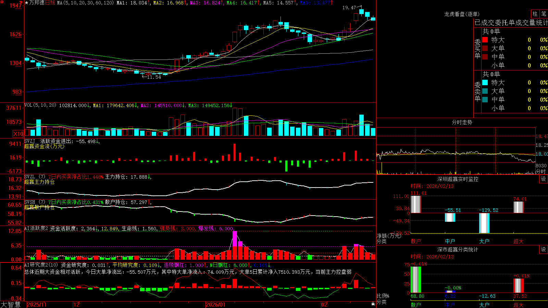Click the 12 month marker on time axis
This screenshot has width=548, height=308.
point(77,305)
